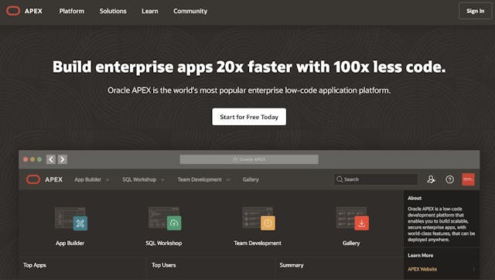
Task: Click the Summary heading
Action: [x=292, y=265]
